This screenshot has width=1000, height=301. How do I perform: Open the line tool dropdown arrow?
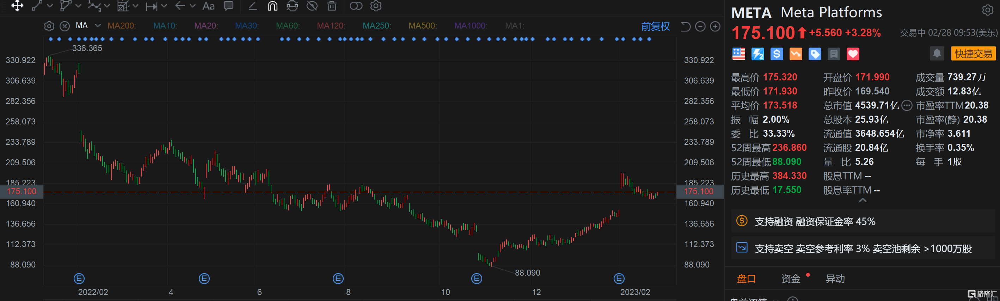(x=50, y=6)
